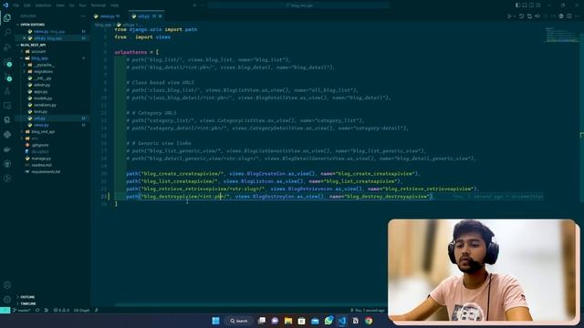The width and height of the screenshot is (584, 328).
Task: Click the command center search field in the title bar
Action: (298, 5)
